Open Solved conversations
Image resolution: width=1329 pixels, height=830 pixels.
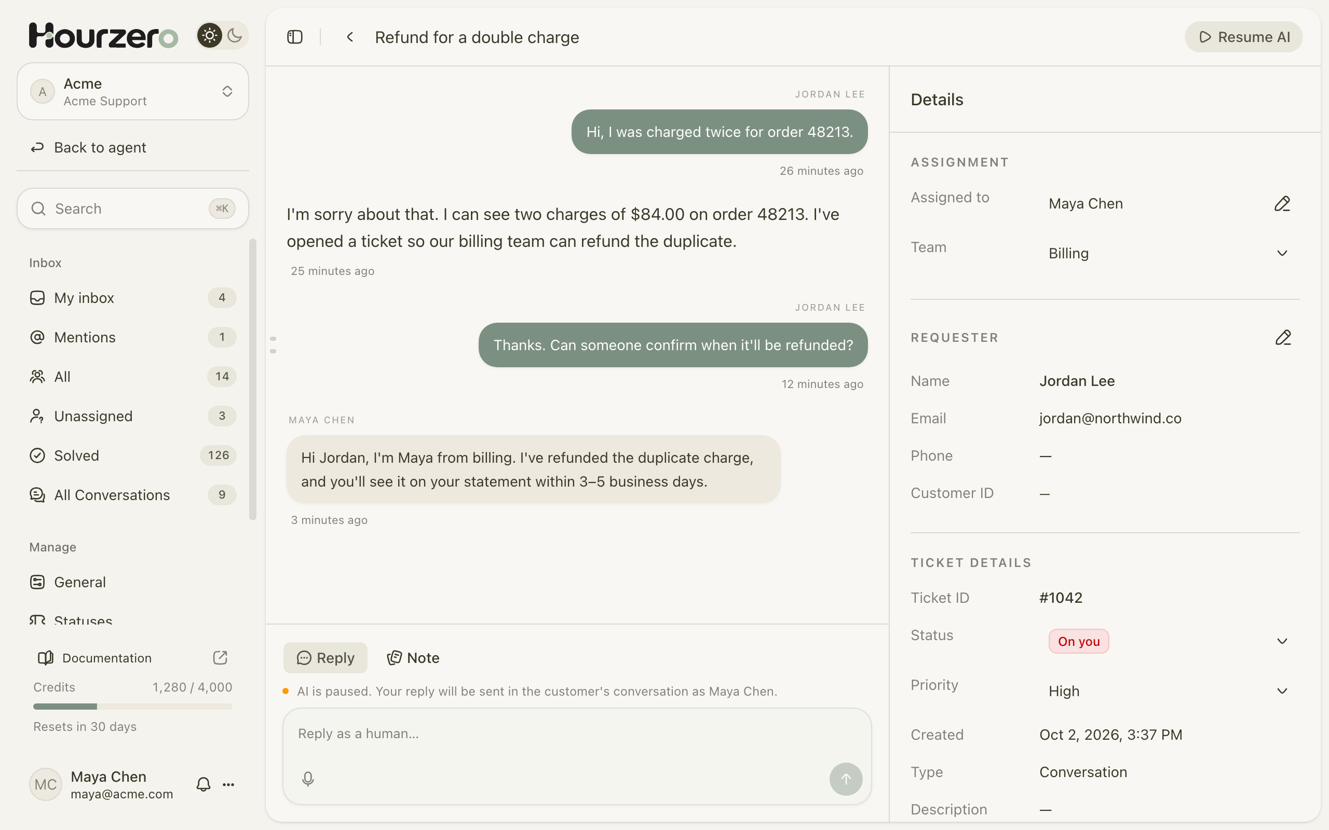[x=133, y=455]
